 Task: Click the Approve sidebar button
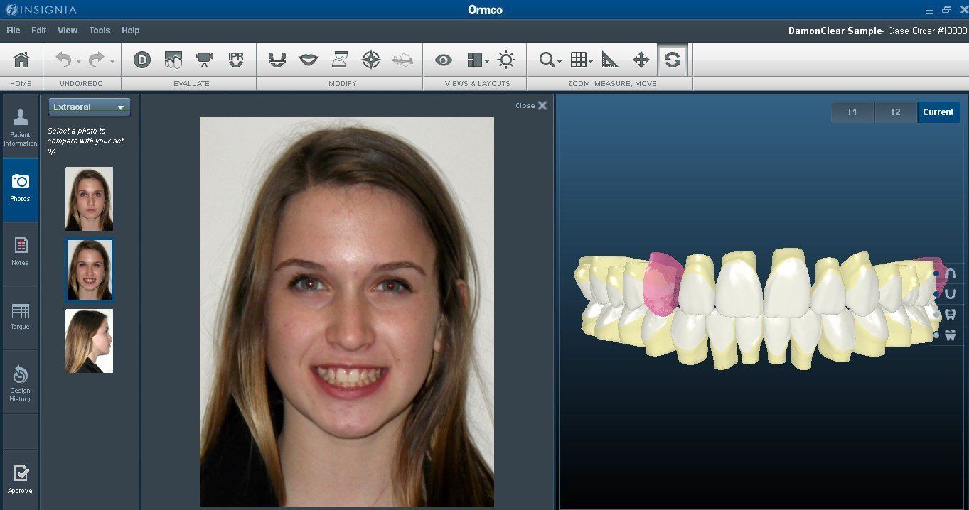(x=20, y=479)
